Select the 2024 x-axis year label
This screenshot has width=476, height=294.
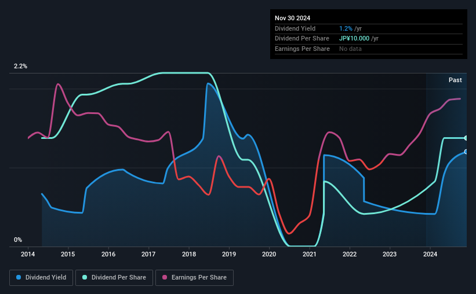pyautogui.click(x=430, y=254)
